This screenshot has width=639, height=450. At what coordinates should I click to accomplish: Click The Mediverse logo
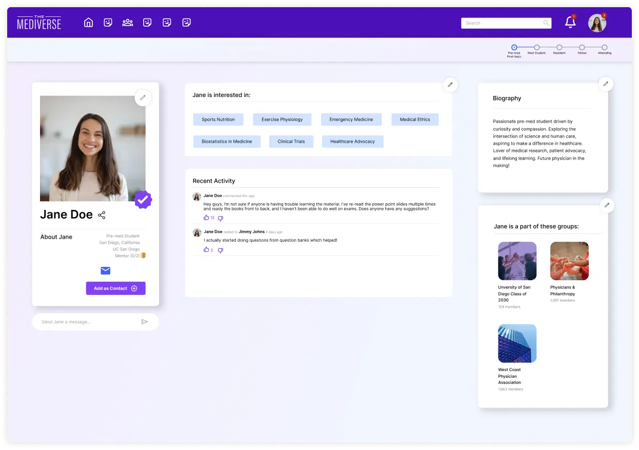coord(39,22)
